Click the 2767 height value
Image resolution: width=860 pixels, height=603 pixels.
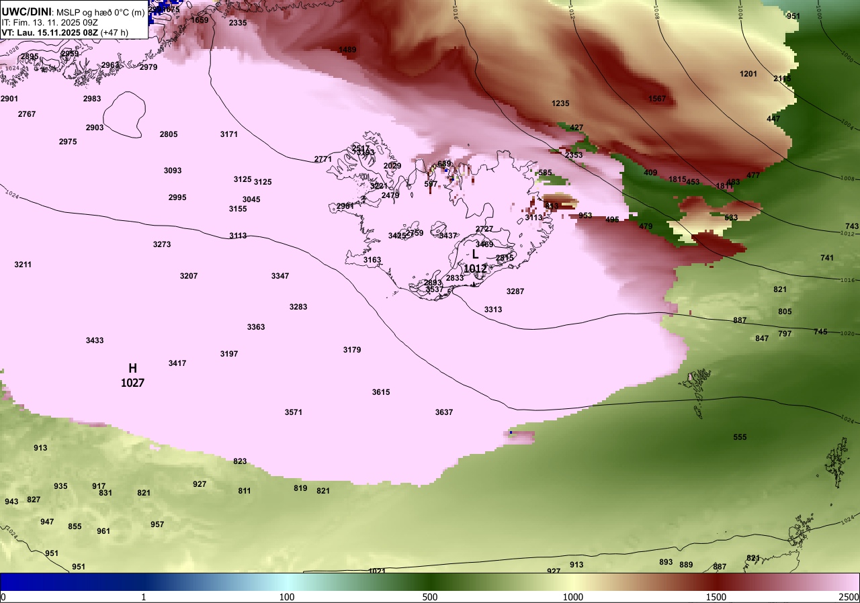click(x=27, y=114)
